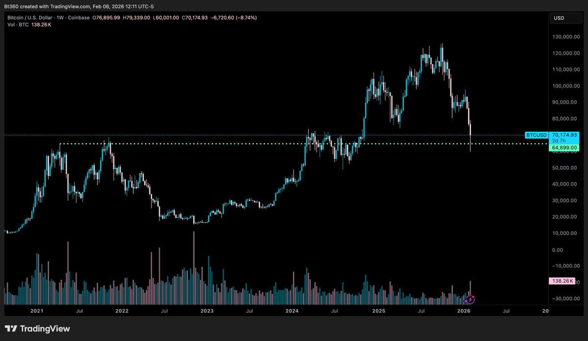Click the Vol legend value 138.26 K

click(42, 24)
